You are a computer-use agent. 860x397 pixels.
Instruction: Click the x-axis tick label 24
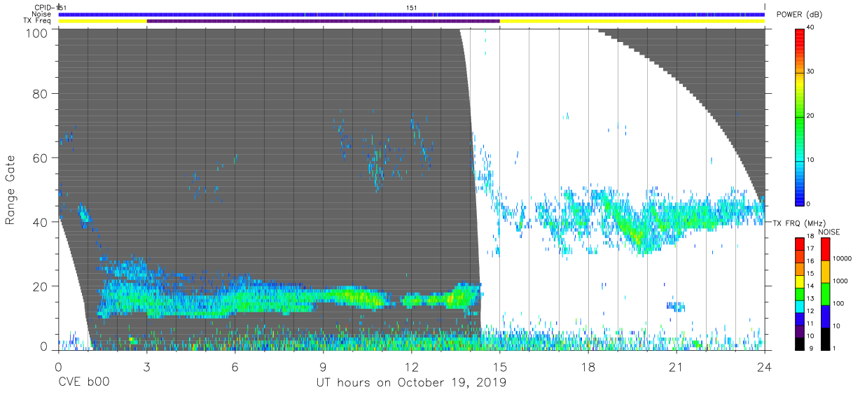pyautogui.click(x=765, y=367)
